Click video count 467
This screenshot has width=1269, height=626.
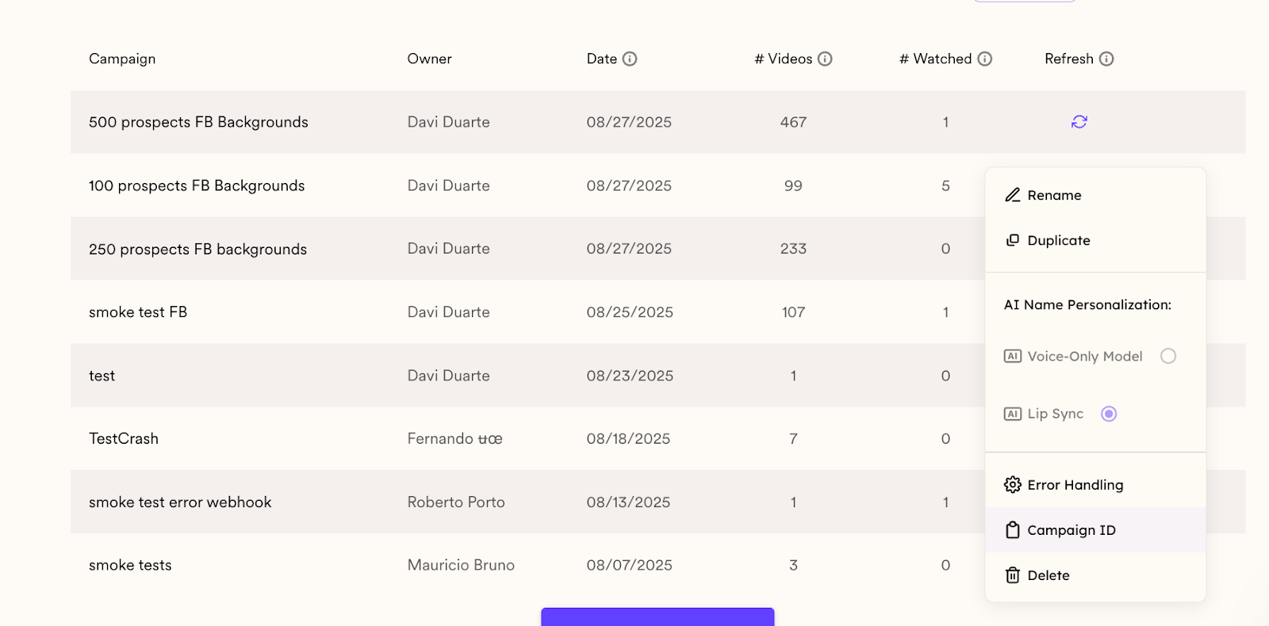pos(793,122)
